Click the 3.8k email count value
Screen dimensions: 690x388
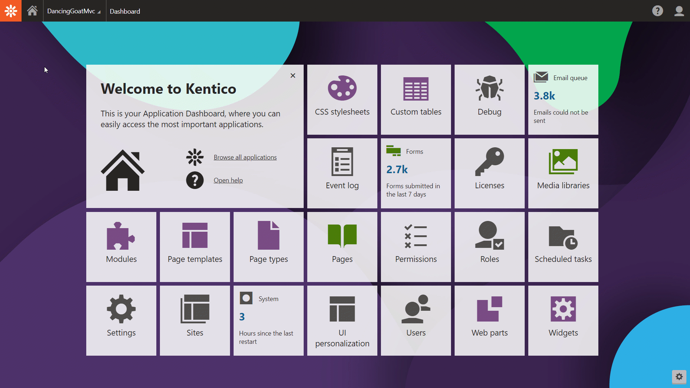[544, 96]
